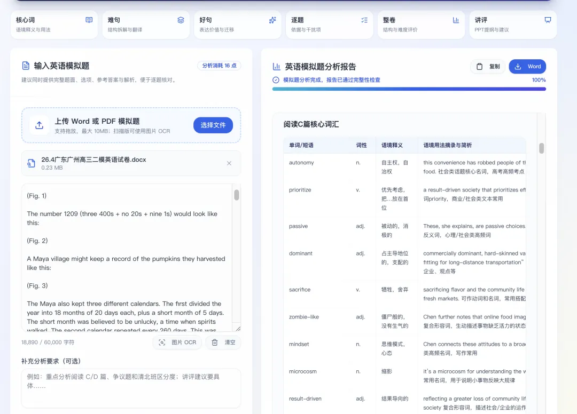The width and height of the screenshot is (577, 414).
Task: Copy the report with 复制 button
Action: pyautogui.click(x=488, y=67)
